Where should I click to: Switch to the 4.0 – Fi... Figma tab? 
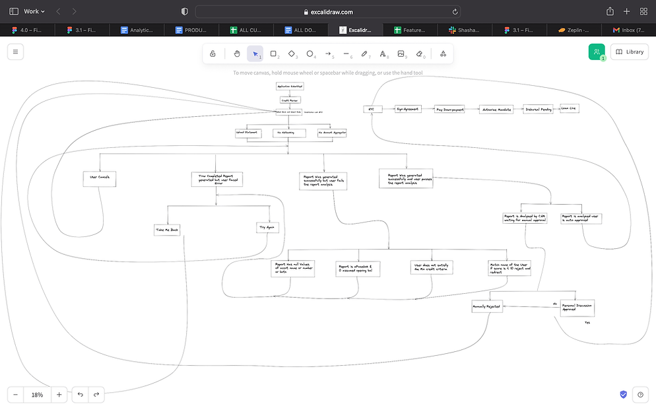(27, 30)
